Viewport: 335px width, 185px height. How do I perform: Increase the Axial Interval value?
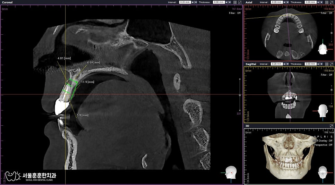click(x=285, y=2)
